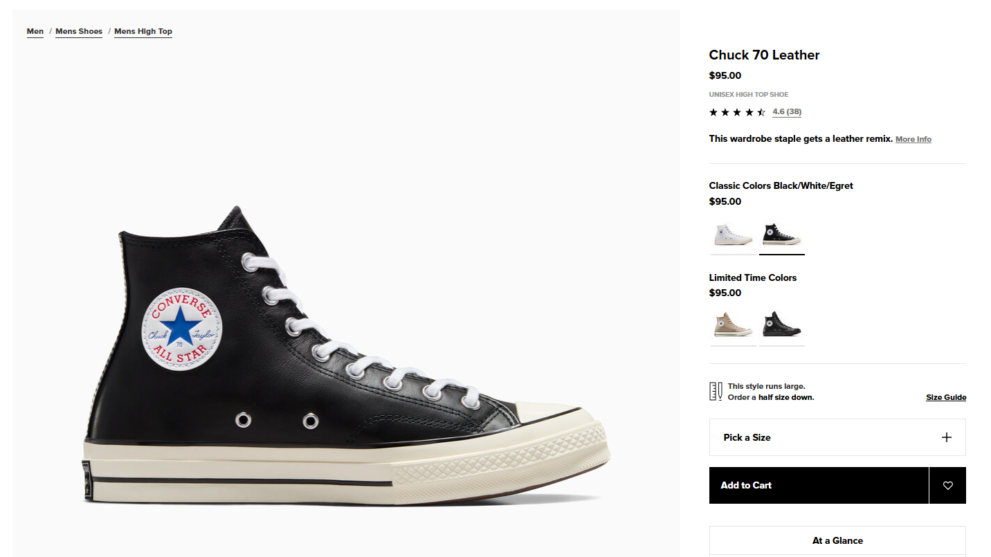Image resolution: width=991 pixels, height=557 pixels.
Task: Navigate to Mens High Top breadcrumb
Action: pyautogui.click(x=143, y=31)
